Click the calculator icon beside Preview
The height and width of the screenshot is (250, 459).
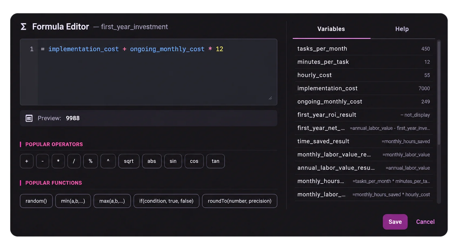[x=29, y=118]
